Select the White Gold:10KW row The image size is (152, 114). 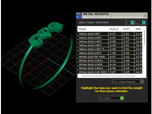pos(110,64)
